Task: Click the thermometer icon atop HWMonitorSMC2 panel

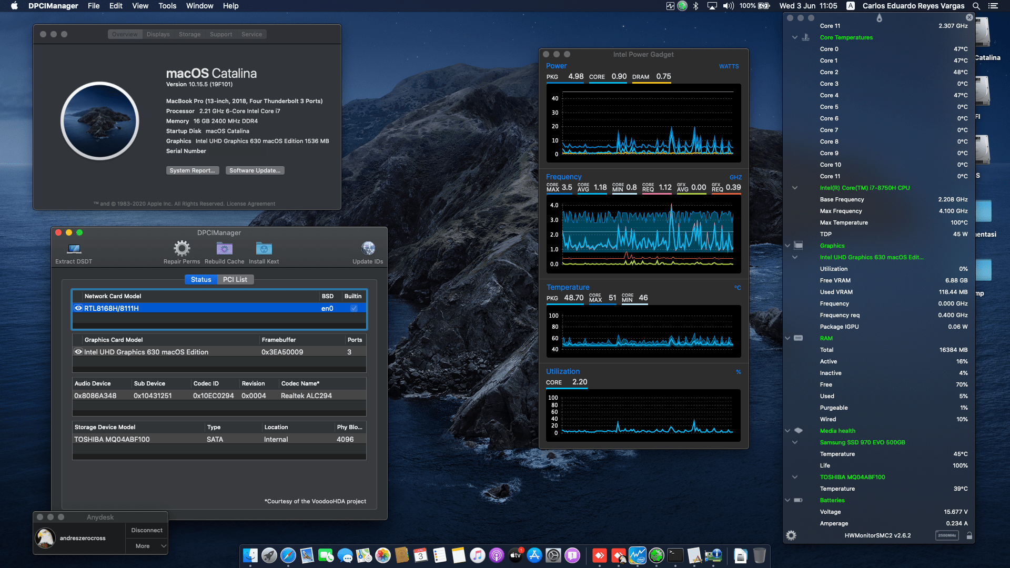Action: (x=879, y=17)
